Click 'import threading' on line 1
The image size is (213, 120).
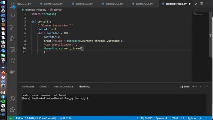[44, 14]
